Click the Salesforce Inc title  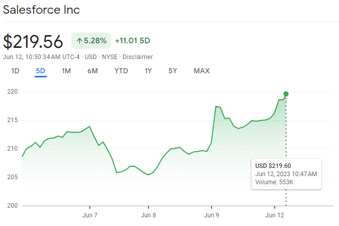[x=42, y=10]
